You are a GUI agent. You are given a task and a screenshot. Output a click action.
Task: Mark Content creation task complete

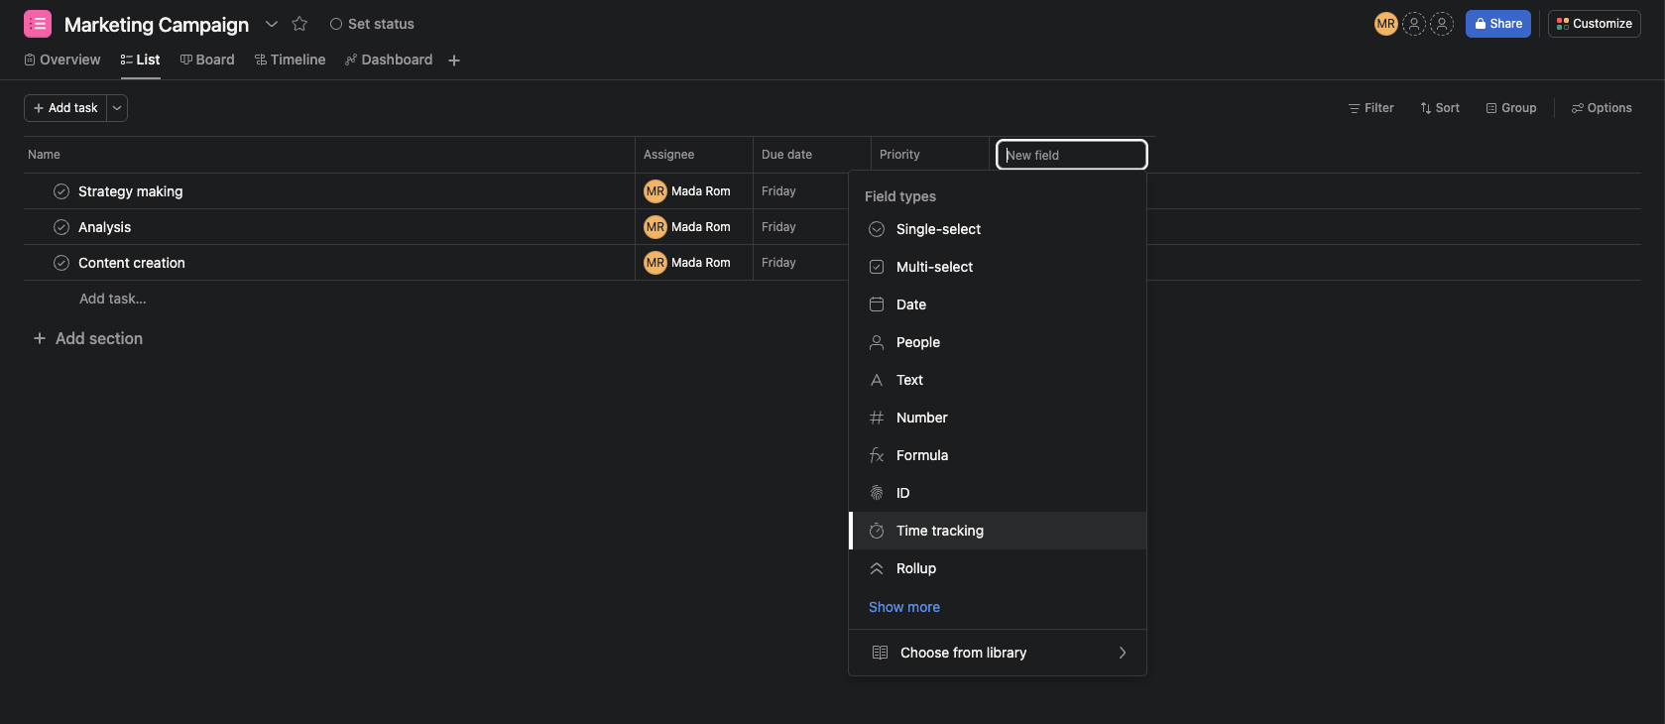[61, 263]
